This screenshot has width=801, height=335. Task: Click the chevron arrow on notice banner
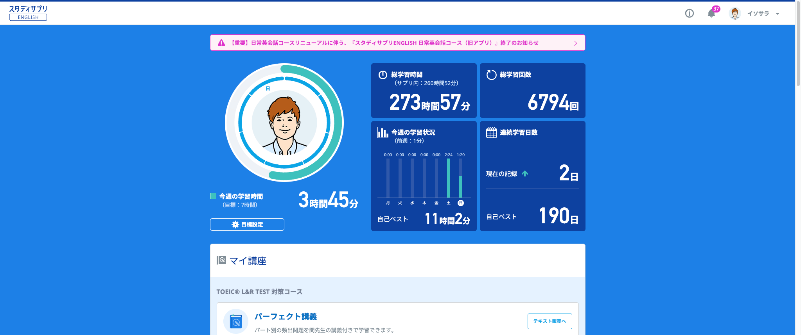click(x=576, y=43)
